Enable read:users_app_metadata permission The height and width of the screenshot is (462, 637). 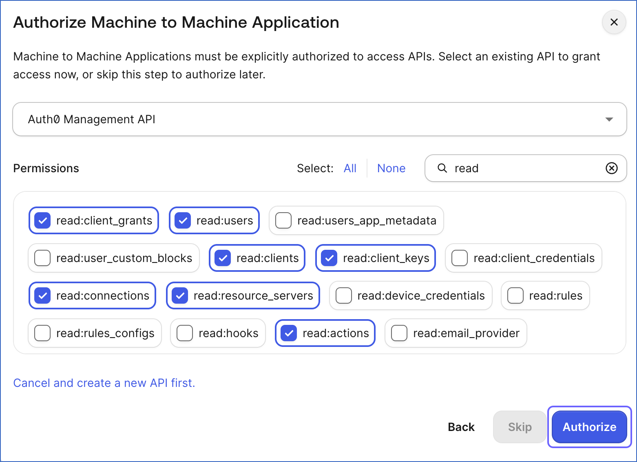click(x=283, y=221)
